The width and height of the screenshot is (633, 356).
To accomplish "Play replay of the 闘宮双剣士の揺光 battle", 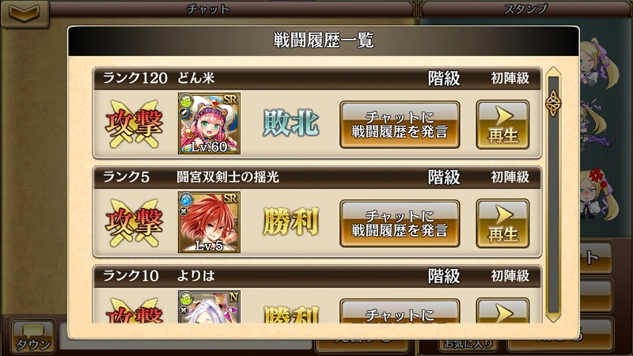I will (502, 223).
